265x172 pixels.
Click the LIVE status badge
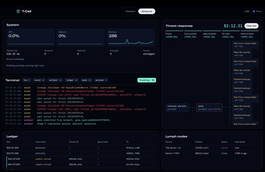click(247, 11)
